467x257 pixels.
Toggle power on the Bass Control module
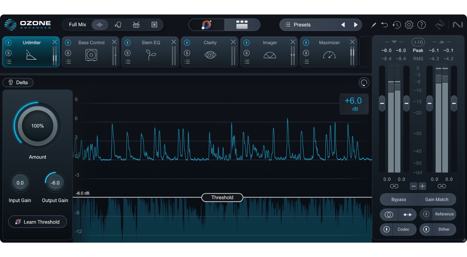(67, 42)
